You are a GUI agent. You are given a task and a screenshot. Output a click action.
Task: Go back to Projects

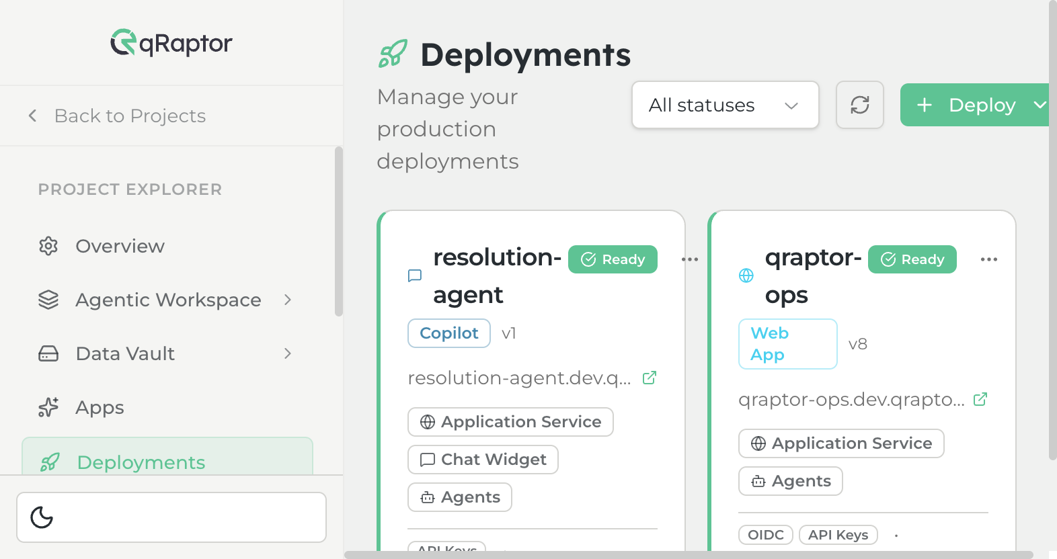(117, 116)
